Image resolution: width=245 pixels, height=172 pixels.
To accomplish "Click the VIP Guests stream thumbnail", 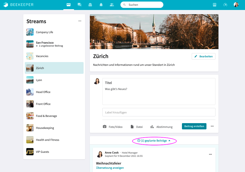I will (30, 152).
